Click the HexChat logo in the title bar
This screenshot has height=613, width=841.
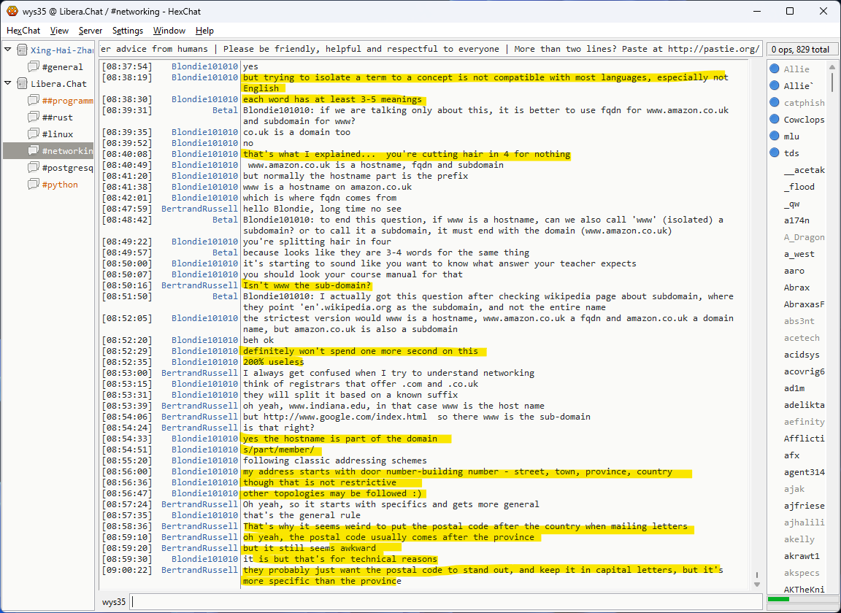12,12
